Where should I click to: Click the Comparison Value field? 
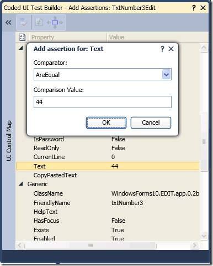pyautogui.click(x=103, y=102)
